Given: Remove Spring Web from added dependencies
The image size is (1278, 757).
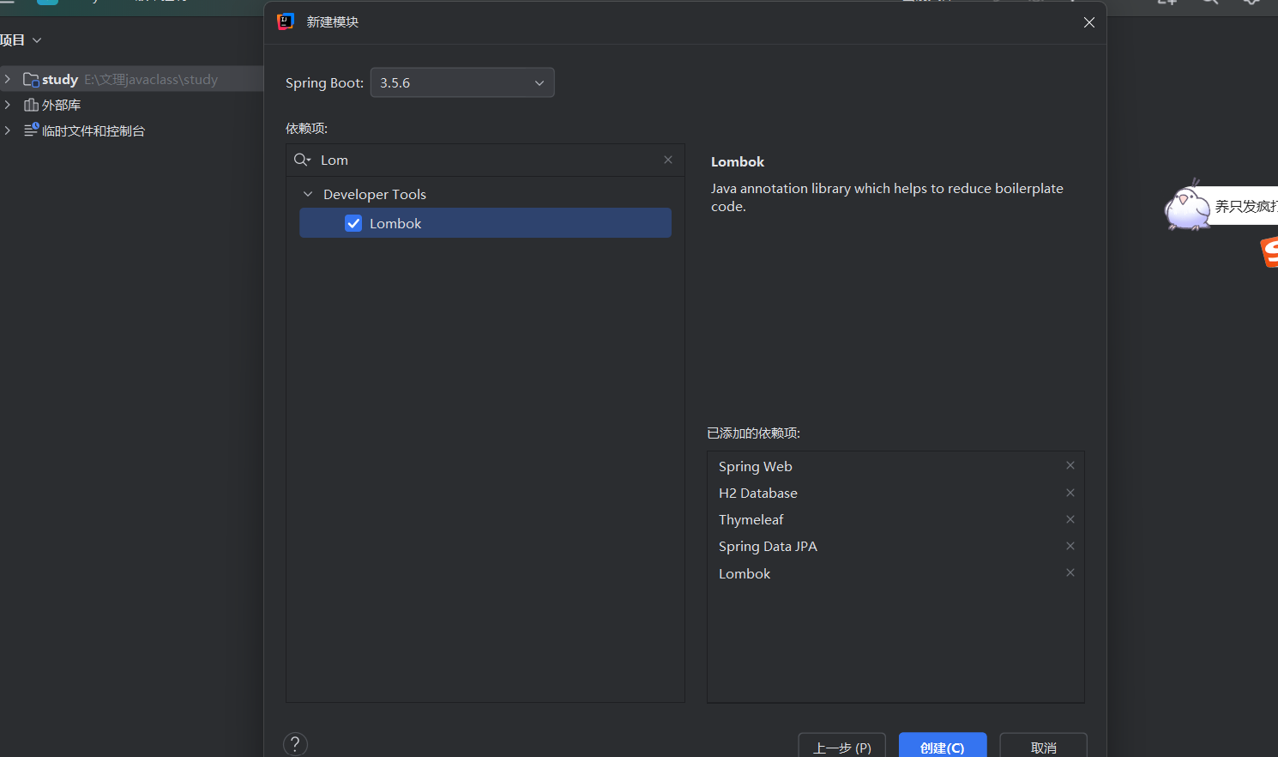Looking at the screenshot, I should 1070,465.
